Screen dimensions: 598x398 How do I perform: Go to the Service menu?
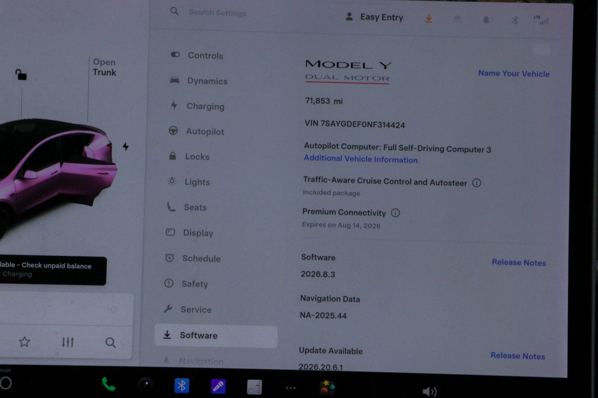point(188,309)
